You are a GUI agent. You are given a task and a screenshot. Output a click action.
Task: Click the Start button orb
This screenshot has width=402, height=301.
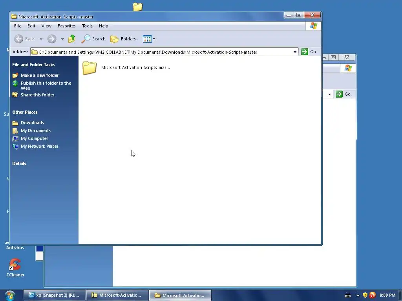10,296
